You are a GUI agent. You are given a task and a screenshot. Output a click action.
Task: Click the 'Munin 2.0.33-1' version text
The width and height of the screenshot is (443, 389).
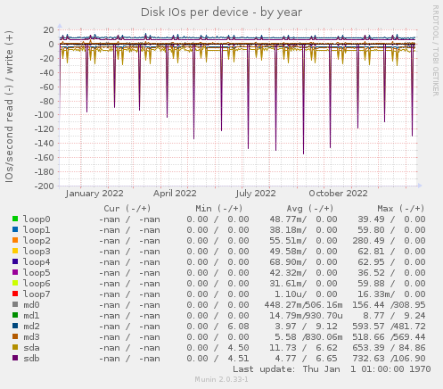point(221,379)
